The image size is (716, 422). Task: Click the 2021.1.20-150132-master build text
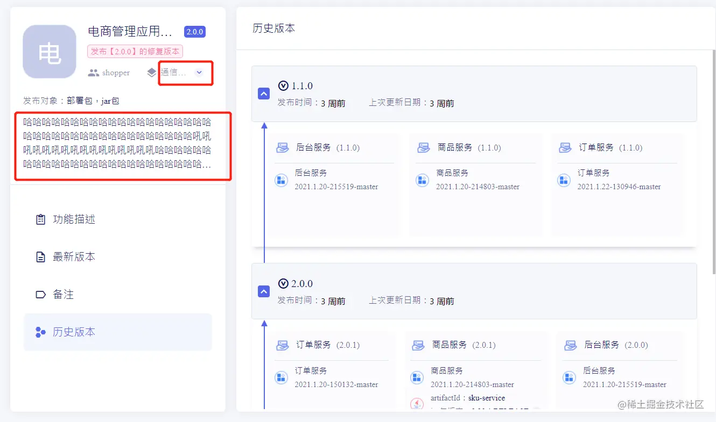[336, 385]
